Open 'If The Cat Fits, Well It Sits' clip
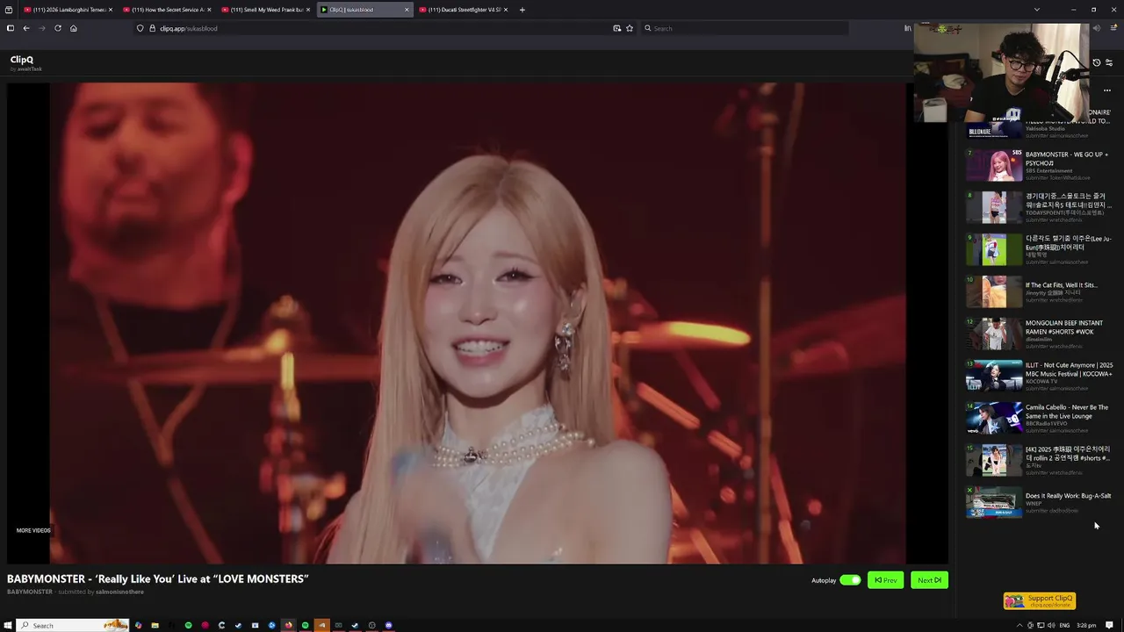1124x632 pixels. coord(1040,291)
